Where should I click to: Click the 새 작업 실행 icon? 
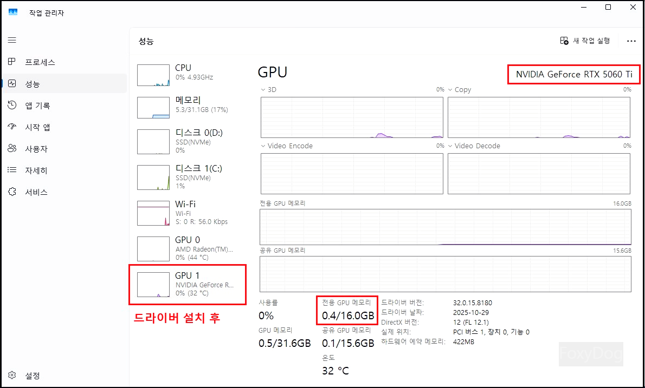(564, 41)
